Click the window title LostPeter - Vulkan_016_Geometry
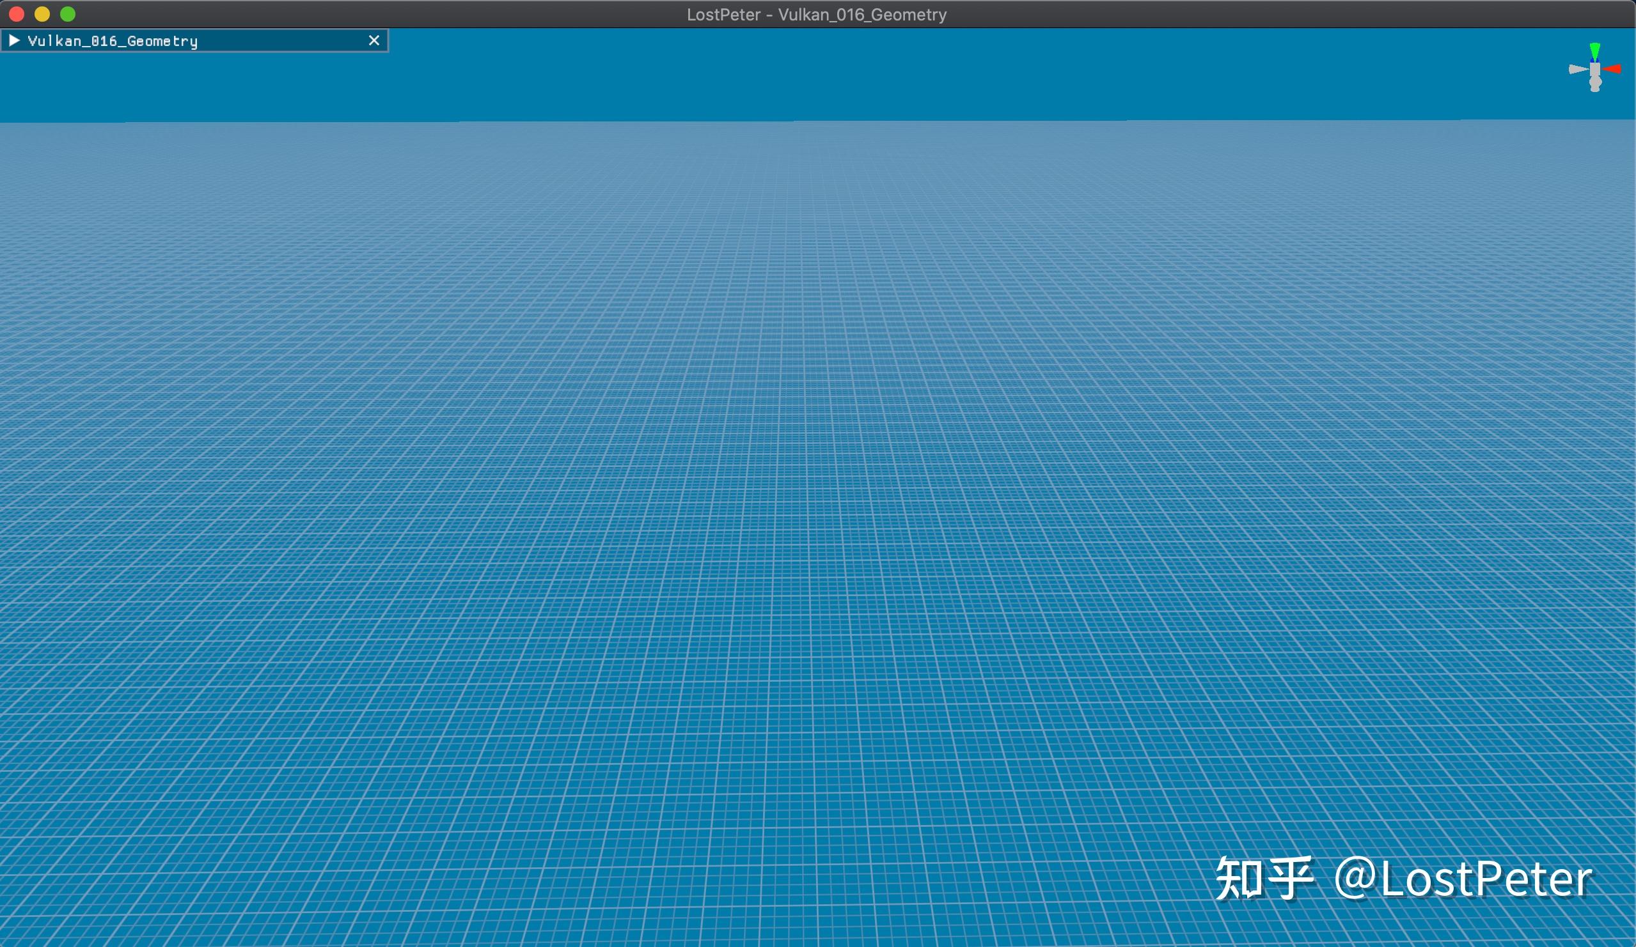Screen dimensions: 1636x947 (817, 13)
